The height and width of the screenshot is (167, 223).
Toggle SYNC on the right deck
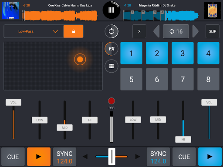click(158, 157)
